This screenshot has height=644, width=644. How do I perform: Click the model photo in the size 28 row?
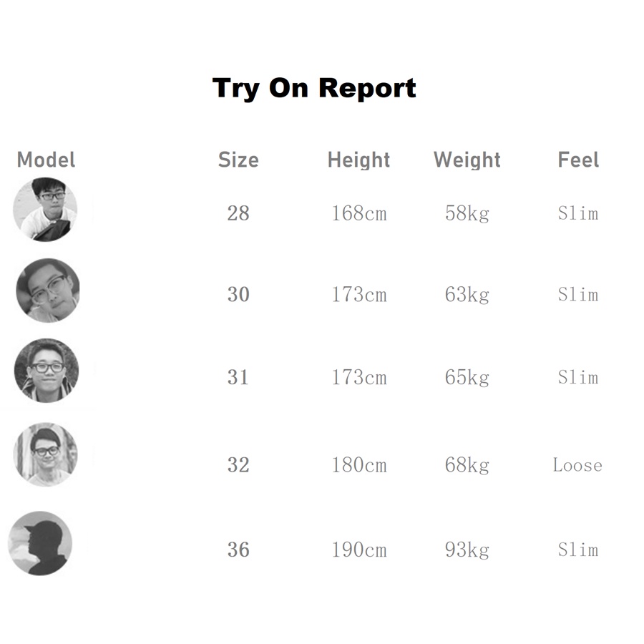tap(45, 210)
